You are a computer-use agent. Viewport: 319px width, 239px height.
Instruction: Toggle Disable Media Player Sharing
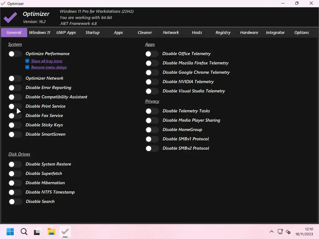pyautogui.click(x=152, y=120)
